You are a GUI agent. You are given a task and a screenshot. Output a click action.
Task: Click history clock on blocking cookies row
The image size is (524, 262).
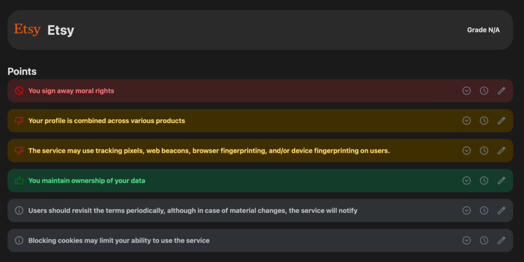coord(484,241)
